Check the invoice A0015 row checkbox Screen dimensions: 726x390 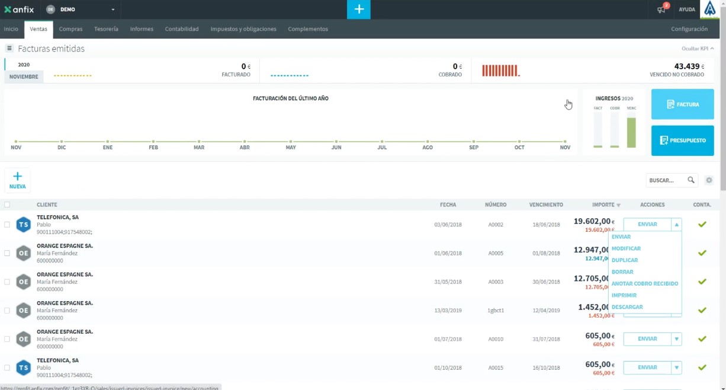coord(7,367)
